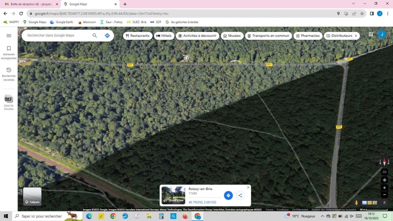Open Recherche récentes history
Image resolution: width=393 pixels, height=221 pixels.
(x=9, y=74)
